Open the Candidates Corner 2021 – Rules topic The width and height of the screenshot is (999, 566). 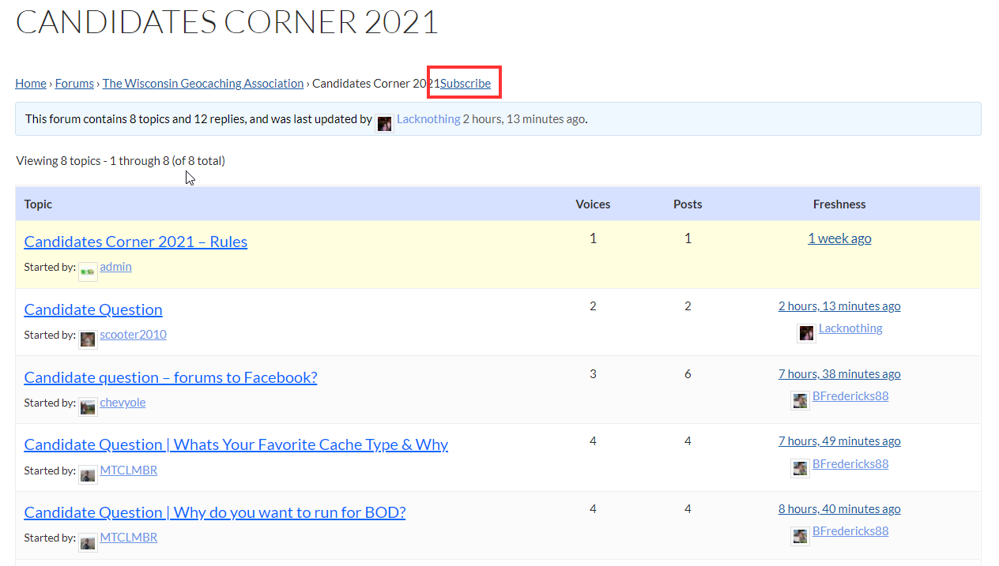click(136, 242)
